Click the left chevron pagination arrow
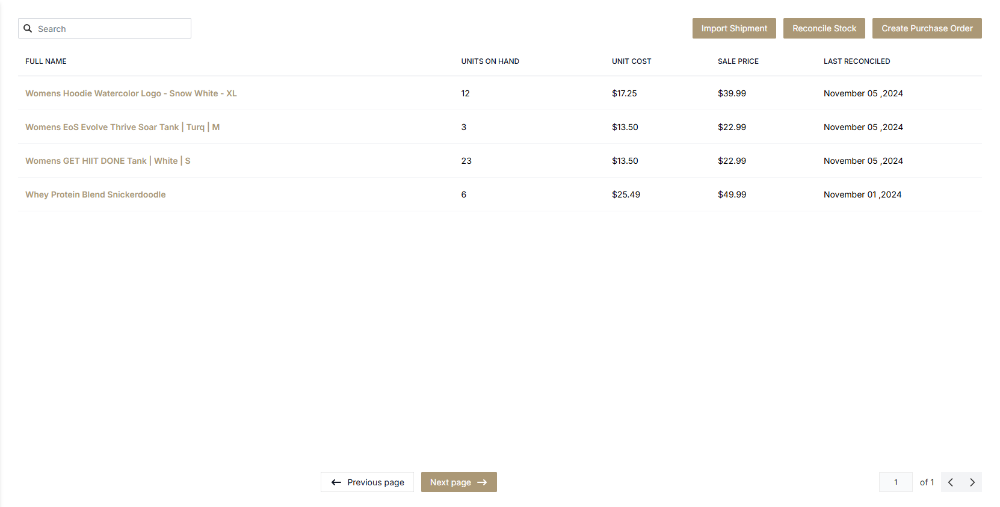The height and width of the screenshot is (507, 1000). click(x=951, y=482)
